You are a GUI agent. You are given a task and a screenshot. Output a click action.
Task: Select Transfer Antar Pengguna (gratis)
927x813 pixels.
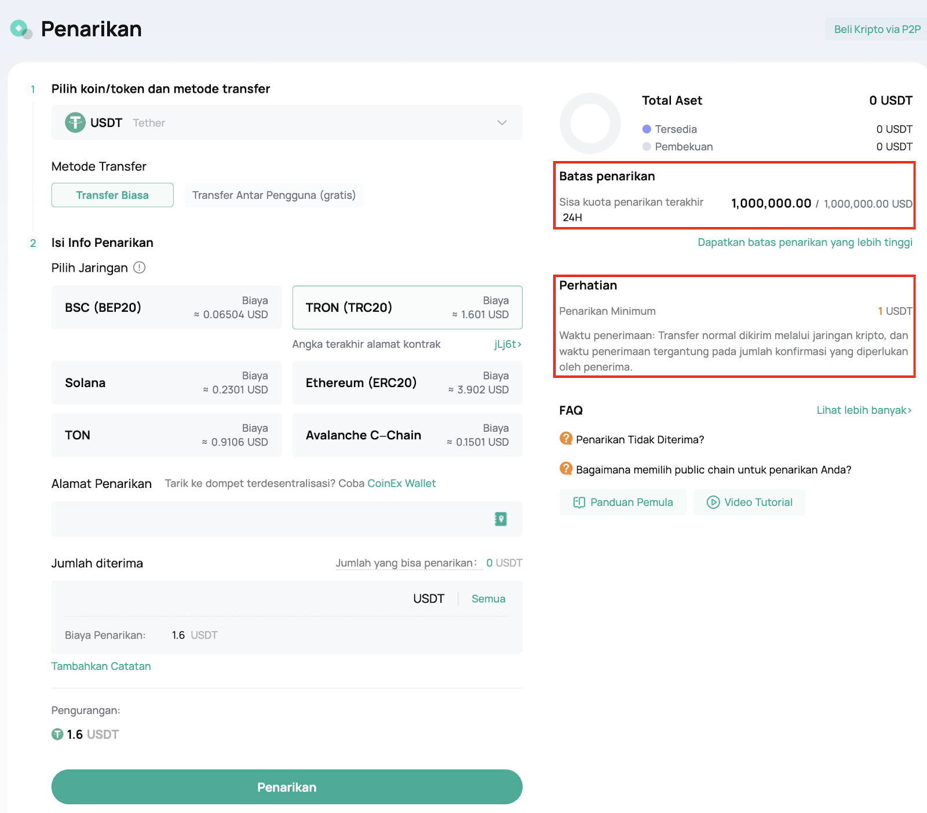[274, 195]
